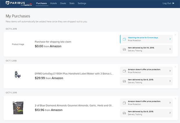Open 'Purchase for shipping late claim' title
Screen dimensions: 180x123
(53, 42)
